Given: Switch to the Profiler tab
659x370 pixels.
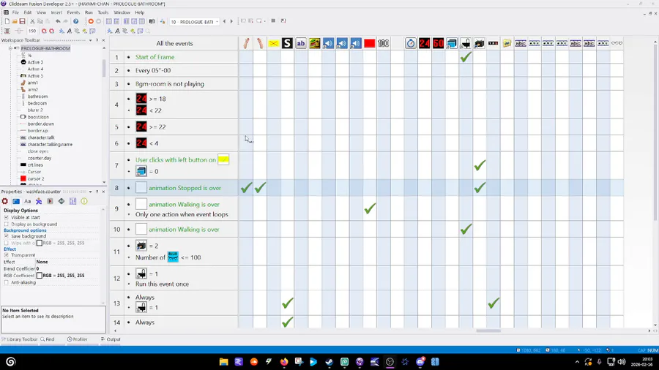Looking at the screenshot, I should point(78,339).
